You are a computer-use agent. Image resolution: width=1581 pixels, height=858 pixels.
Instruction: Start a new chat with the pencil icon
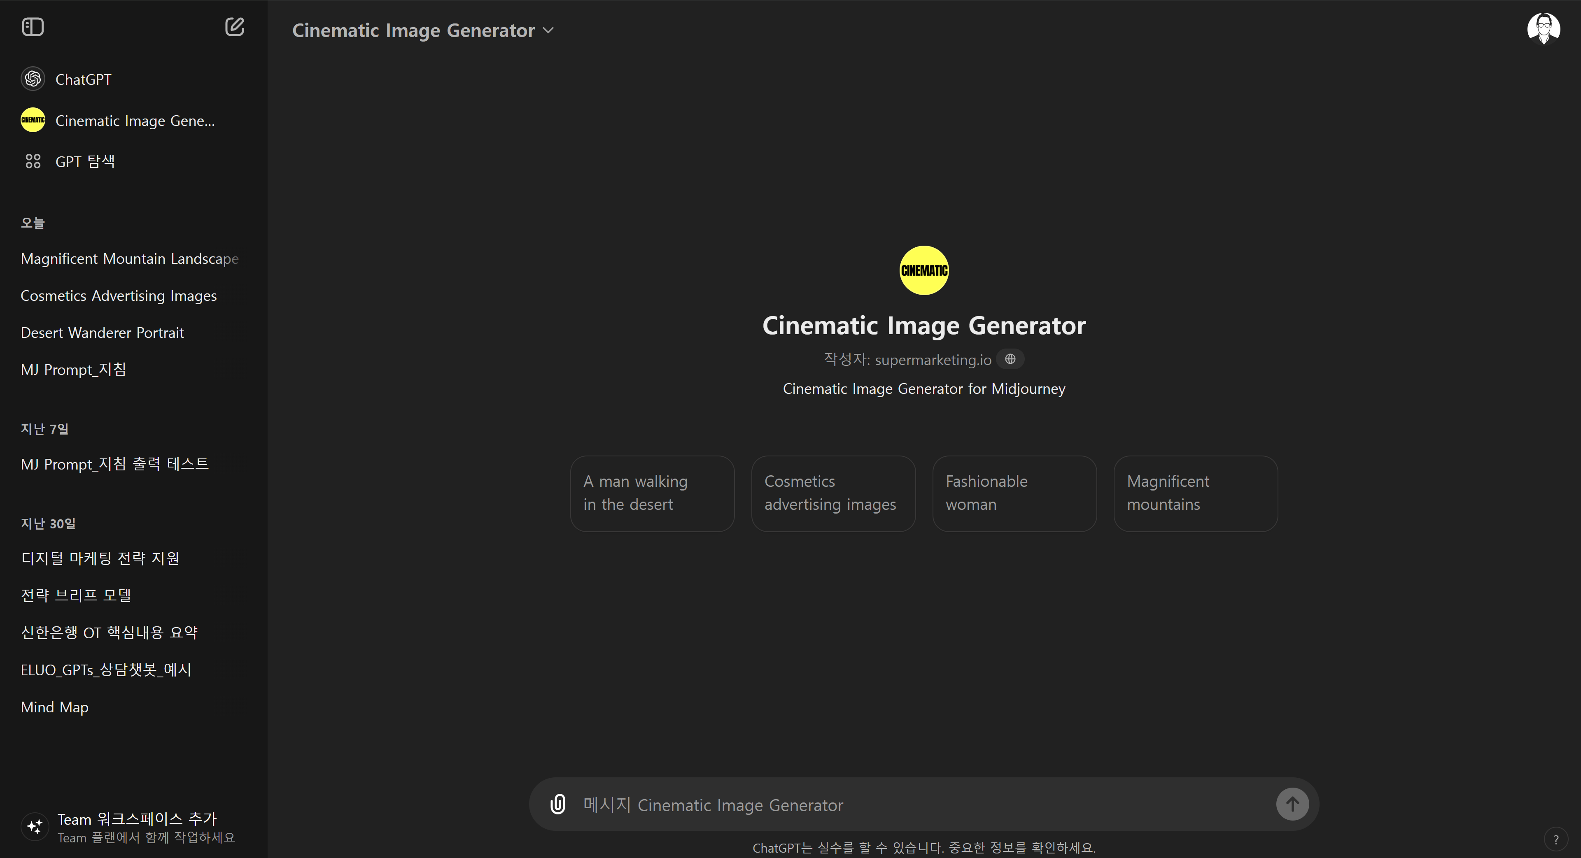(x=234, y=27)
